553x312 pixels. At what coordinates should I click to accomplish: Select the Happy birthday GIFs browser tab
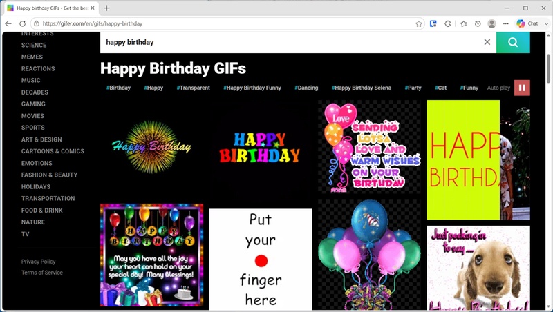51,8
